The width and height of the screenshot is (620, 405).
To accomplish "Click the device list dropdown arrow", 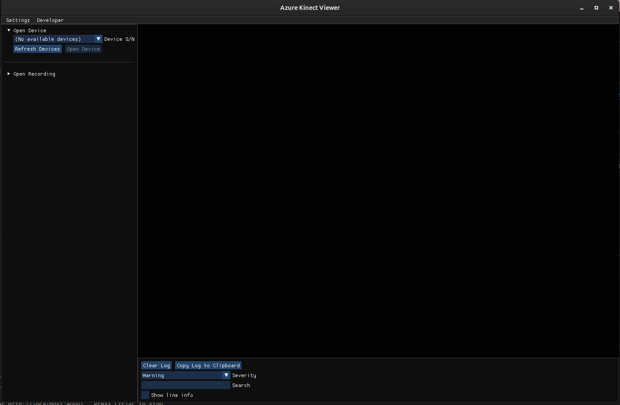I will 98,39.
